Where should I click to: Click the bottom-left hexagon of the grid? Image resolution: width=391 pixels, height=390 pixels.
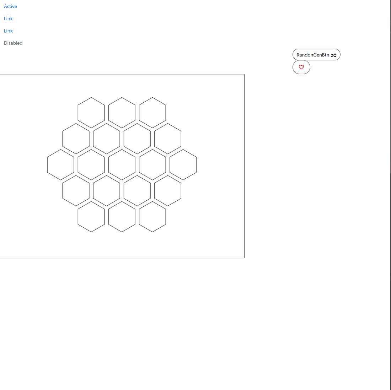(91, 217)
